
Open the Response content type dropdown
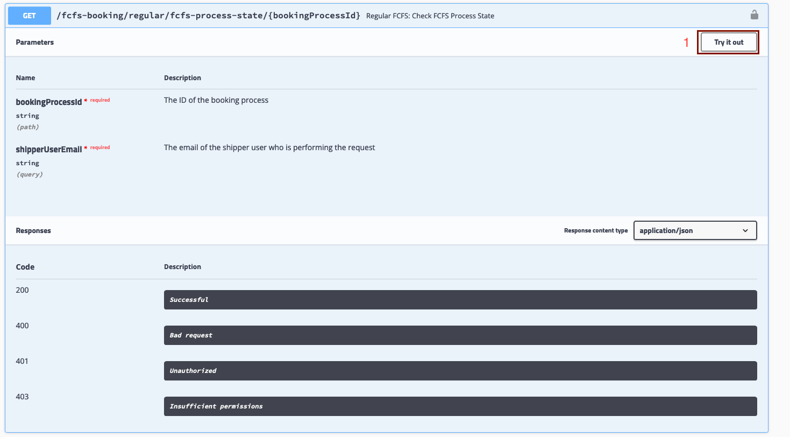click(x=694, y=230)
